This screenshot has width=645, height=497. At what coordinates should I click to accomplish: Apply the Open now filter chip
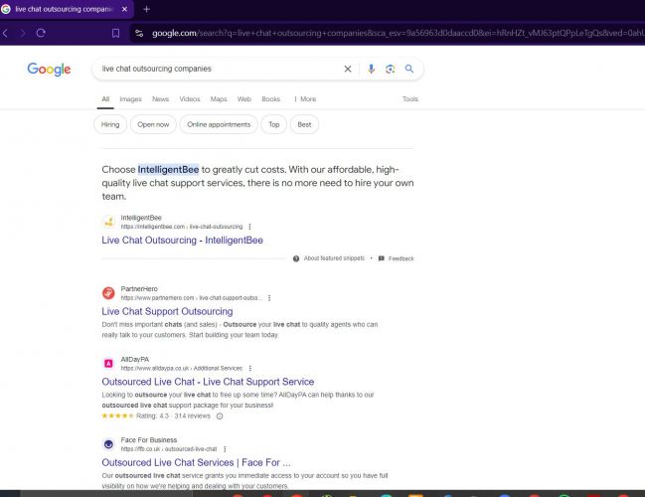[x=153, y=124]
